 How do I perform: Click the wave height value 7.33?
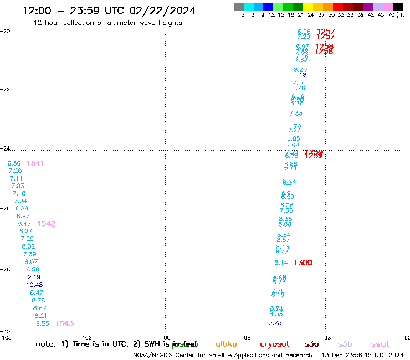point(296,113)
